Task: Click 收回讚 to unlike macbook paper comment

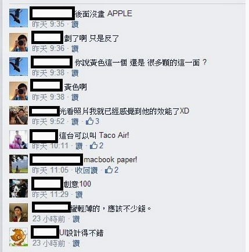Action: pyautogui.click(x=86, y=170)
